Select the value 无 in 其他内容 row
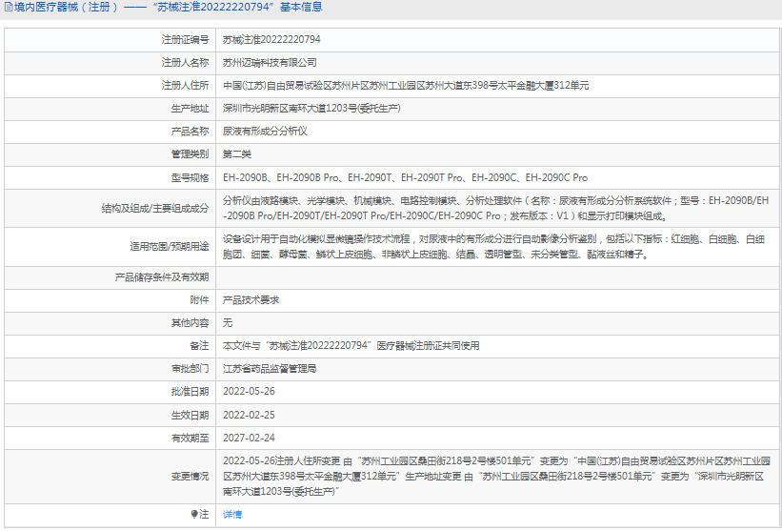Screen dimensions: 782x531 point(228,323)
